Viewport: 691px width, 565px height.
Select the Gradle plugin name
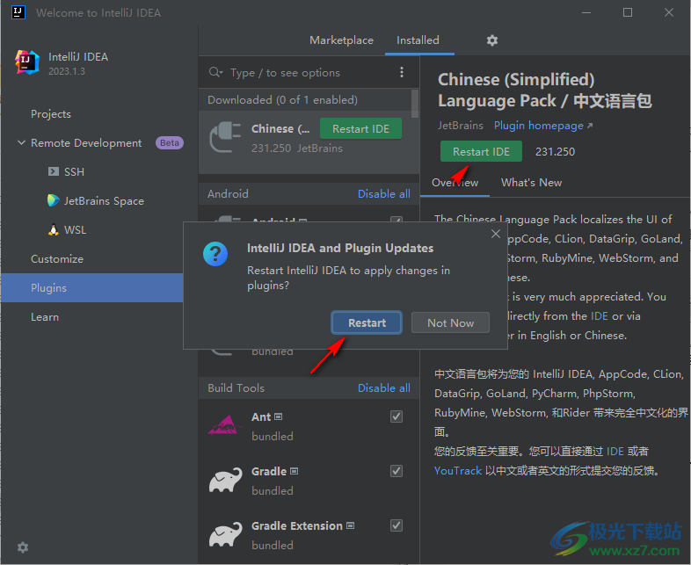point(269,471)
